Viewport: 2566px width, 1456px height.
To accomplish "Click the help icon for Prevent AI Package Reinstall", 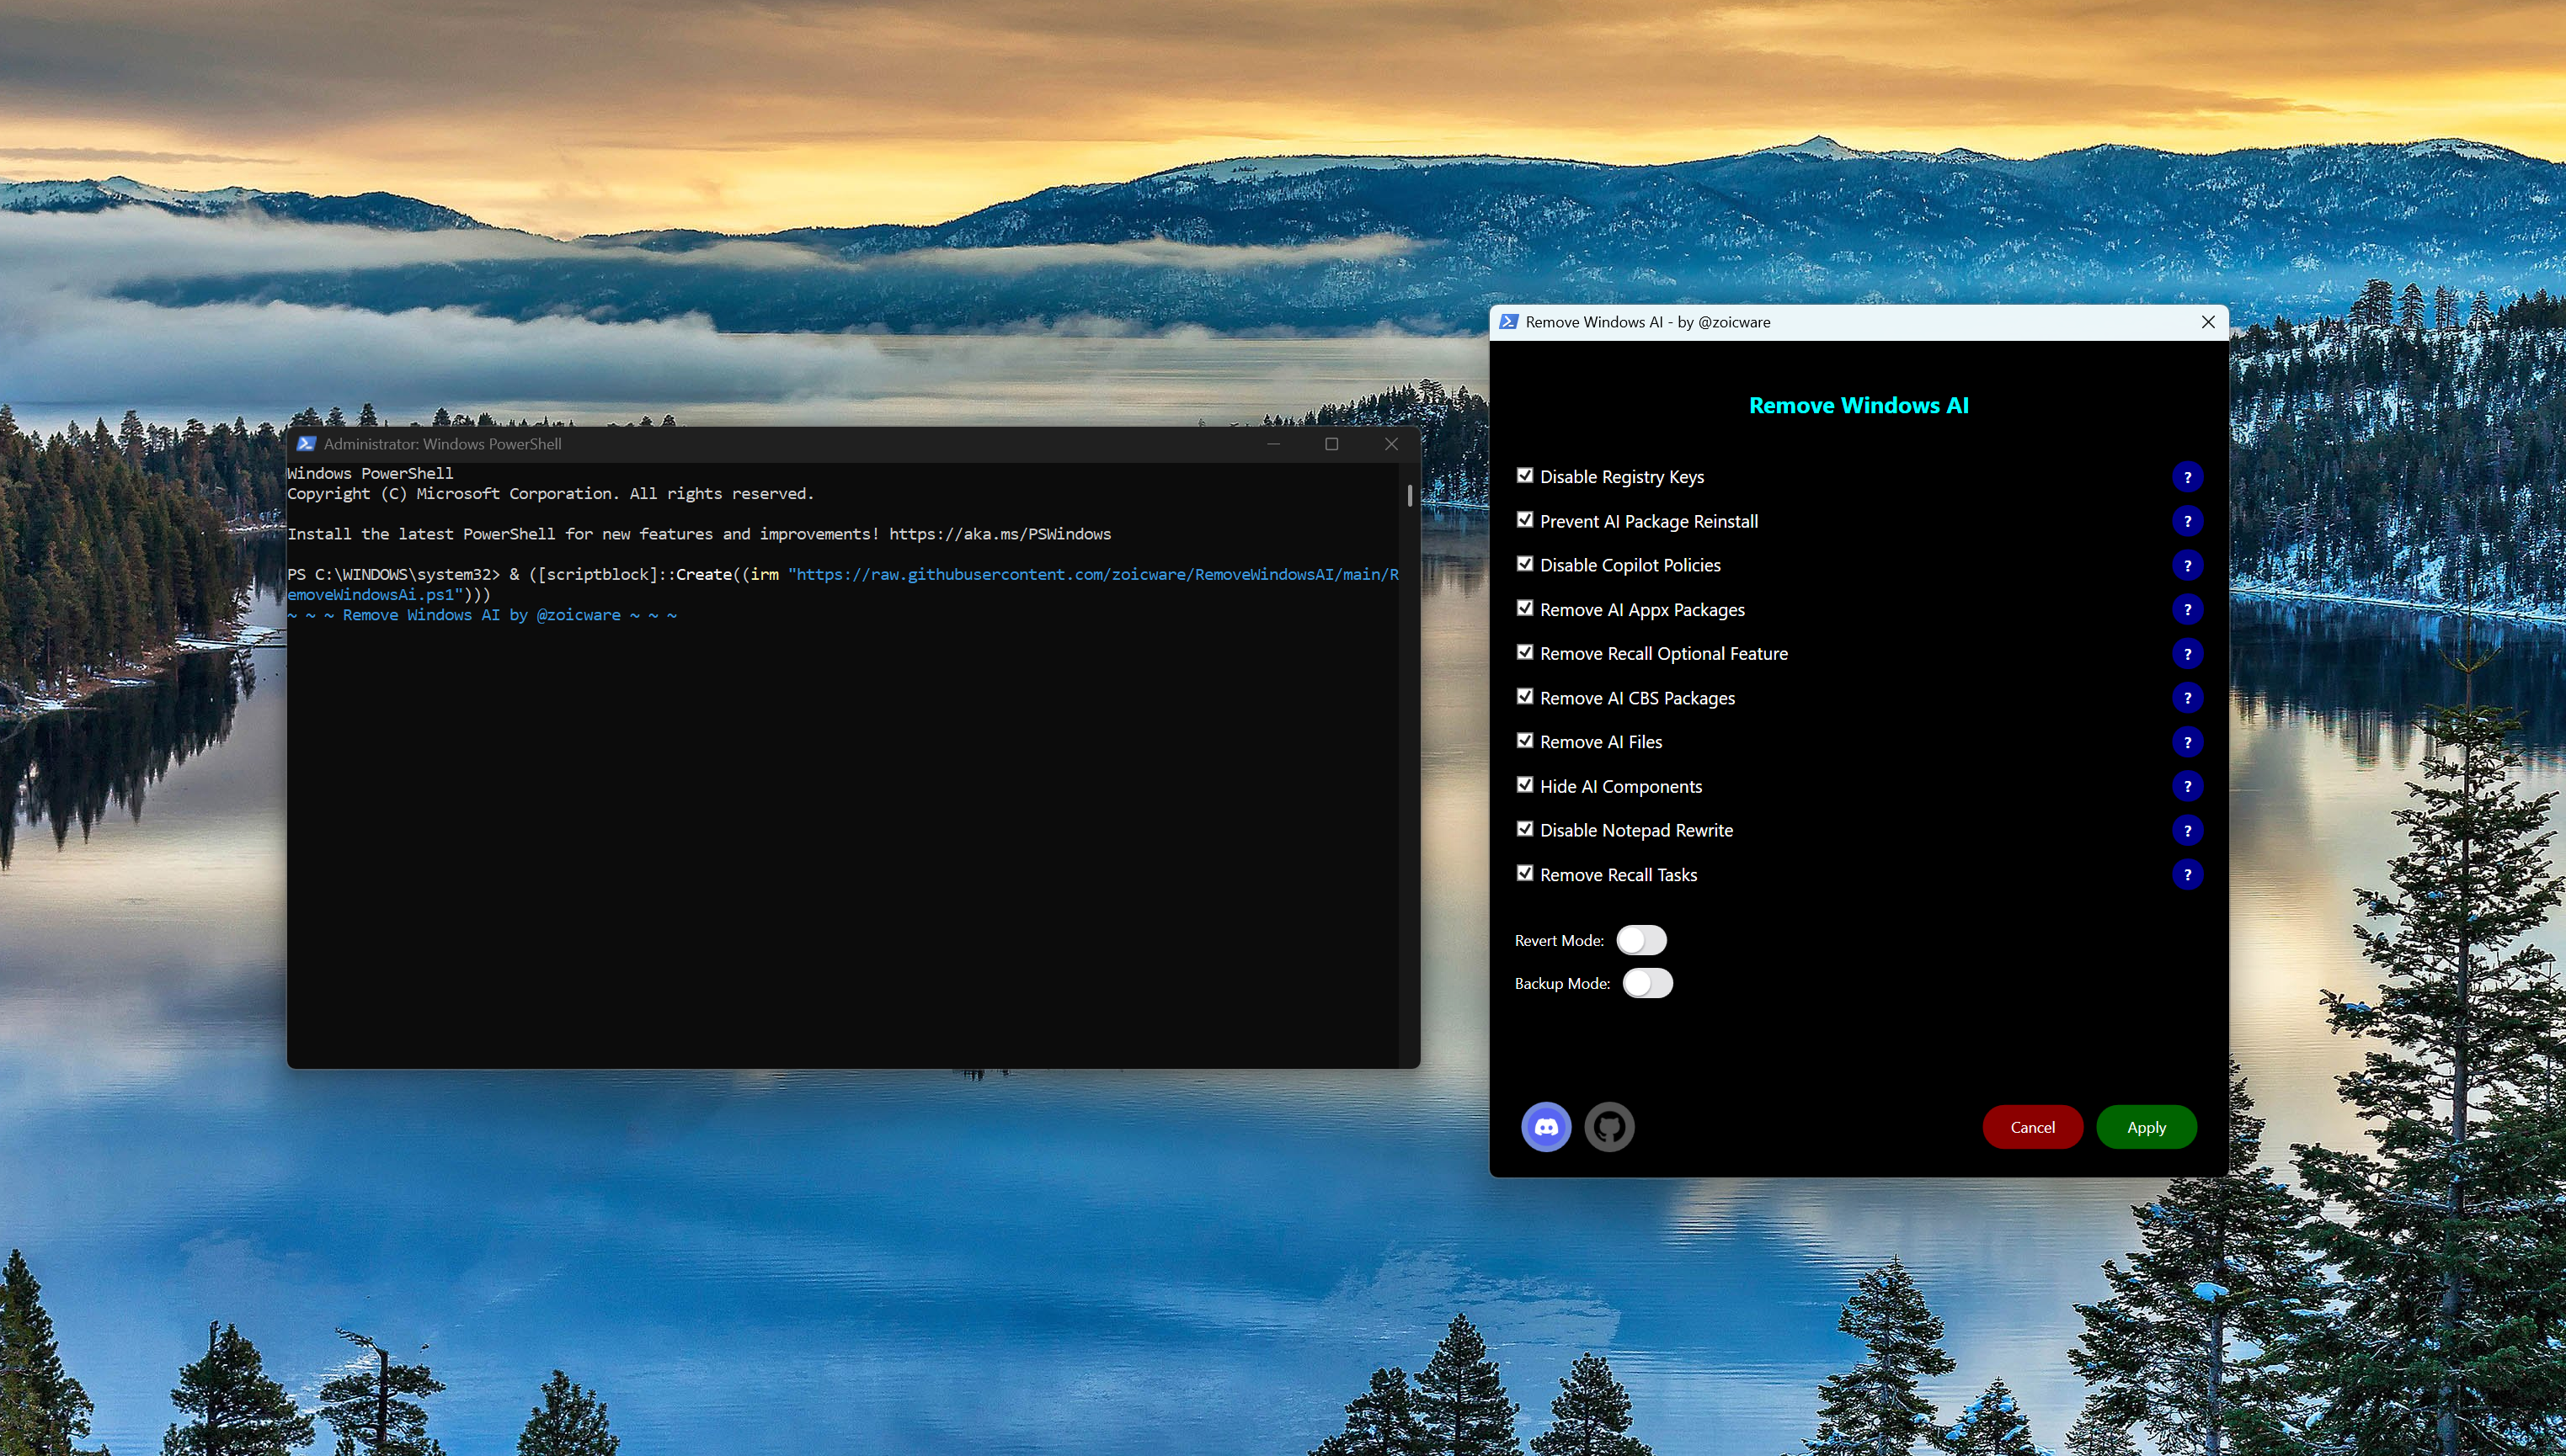I will 2188,521.
